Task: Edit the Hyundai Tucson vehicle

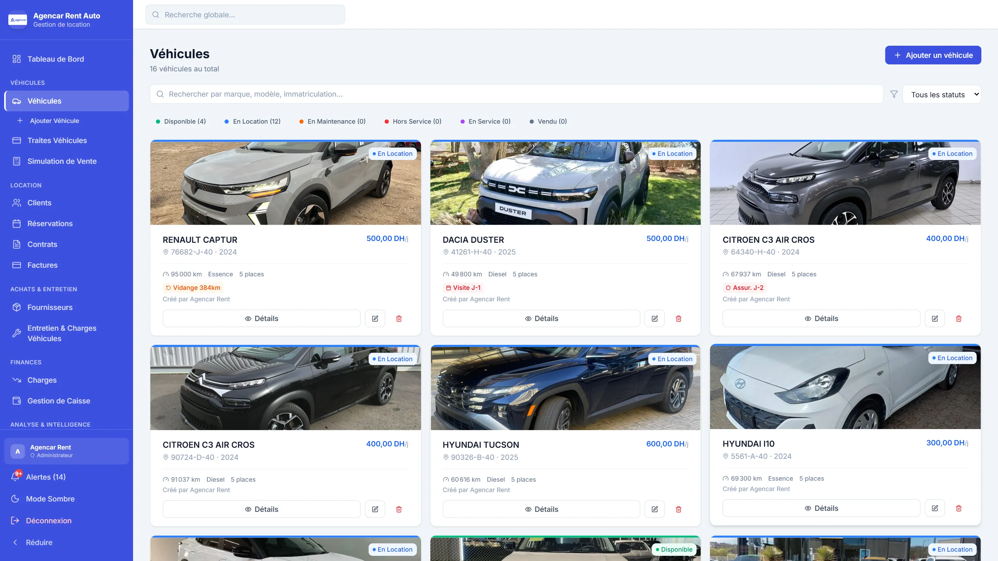Action: pos(654,509)
